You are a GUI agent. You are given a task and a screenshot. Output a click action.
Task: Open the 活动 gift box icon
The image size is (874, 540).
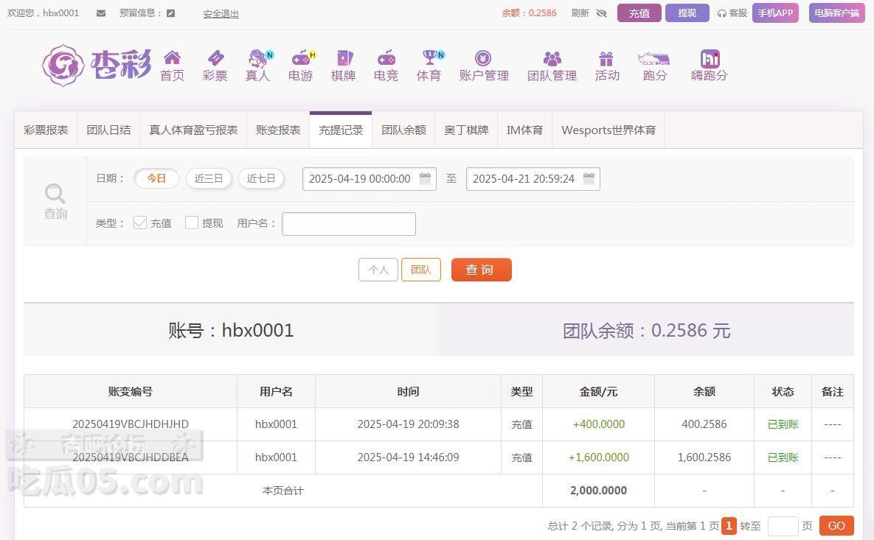[x=606, y=58]
